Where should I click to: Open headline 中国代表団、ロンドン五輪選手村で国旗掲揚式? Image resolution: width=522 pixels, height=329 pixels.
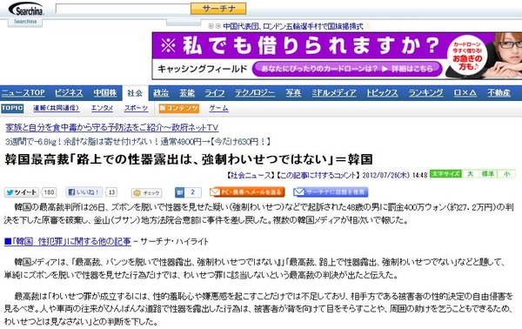292,26
